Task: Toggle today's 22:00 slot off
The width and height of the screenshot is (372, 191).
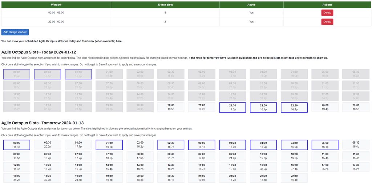Action: point(263,107)
